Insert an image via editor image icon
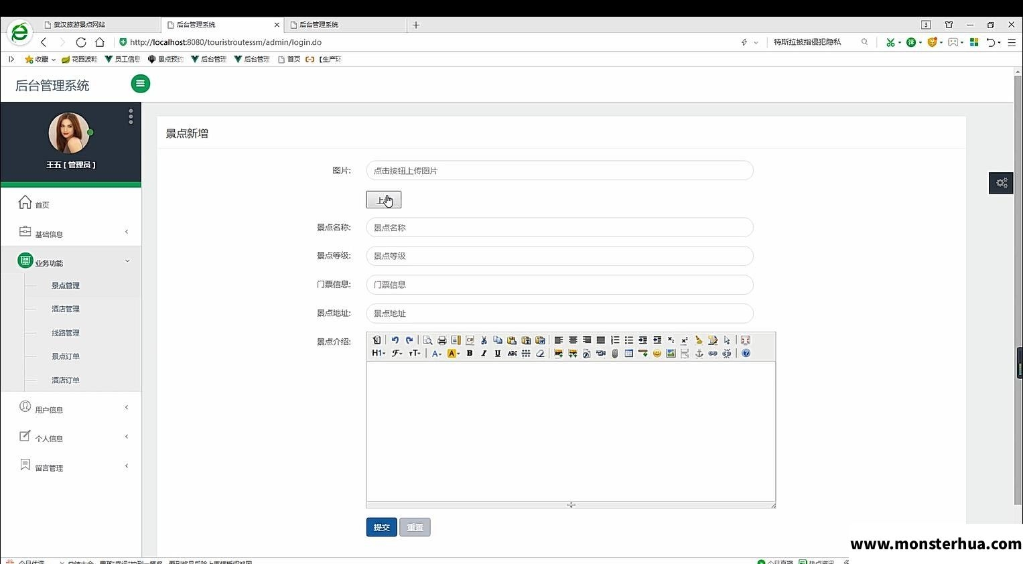This screenshot has width=1023, height=564. pos(559,353)
